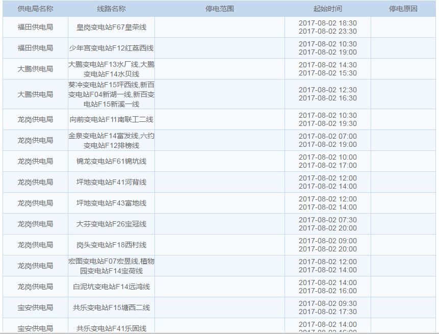Image resolution: width=439 pixels, height=334 pixels.
Task: Select 龙岗供电局 in the 大芬变电站F26宝冠线 row
Action: [x=35, y=224]
